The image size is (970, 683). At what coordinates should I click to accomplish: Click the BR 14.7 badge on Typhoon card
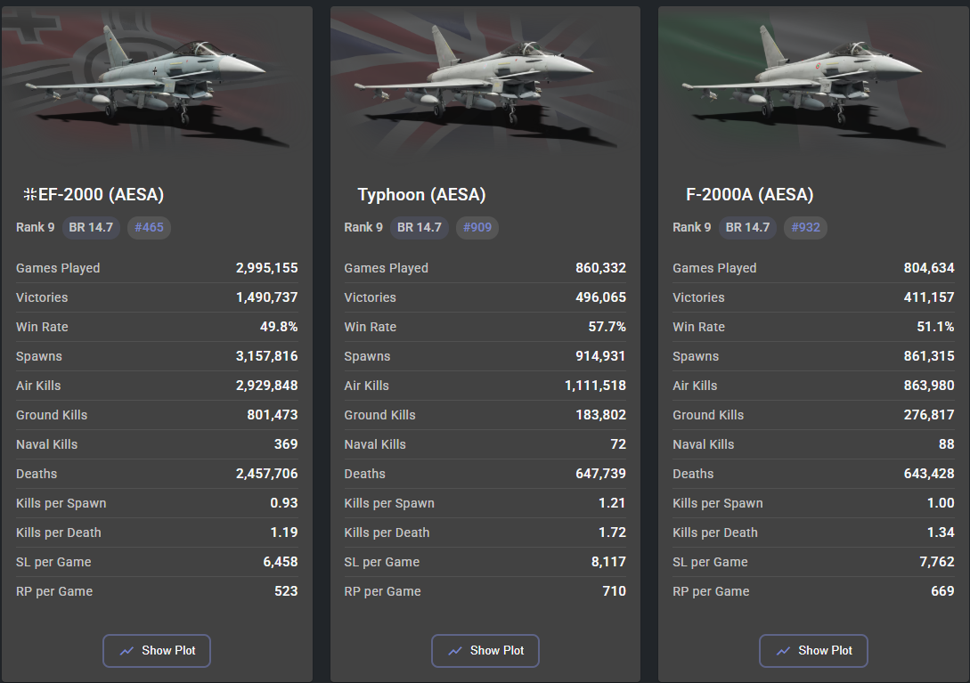click(x=420, y=227)
